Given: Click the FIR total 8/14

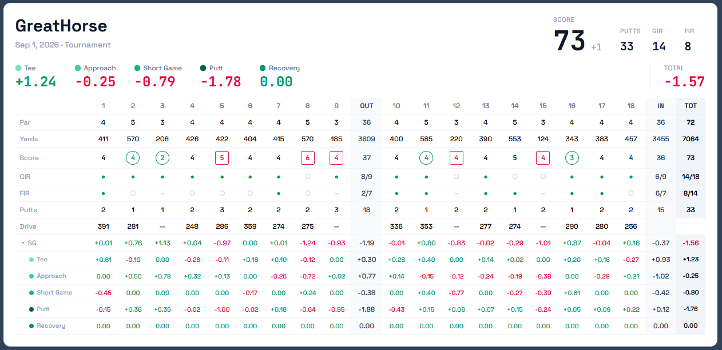Looking at the screenshot, I should point(691,193).
